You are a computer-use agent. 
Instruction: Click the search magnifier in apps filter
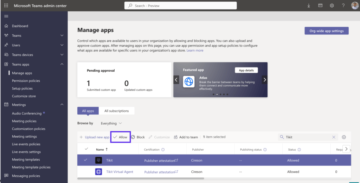click(282, 137)
